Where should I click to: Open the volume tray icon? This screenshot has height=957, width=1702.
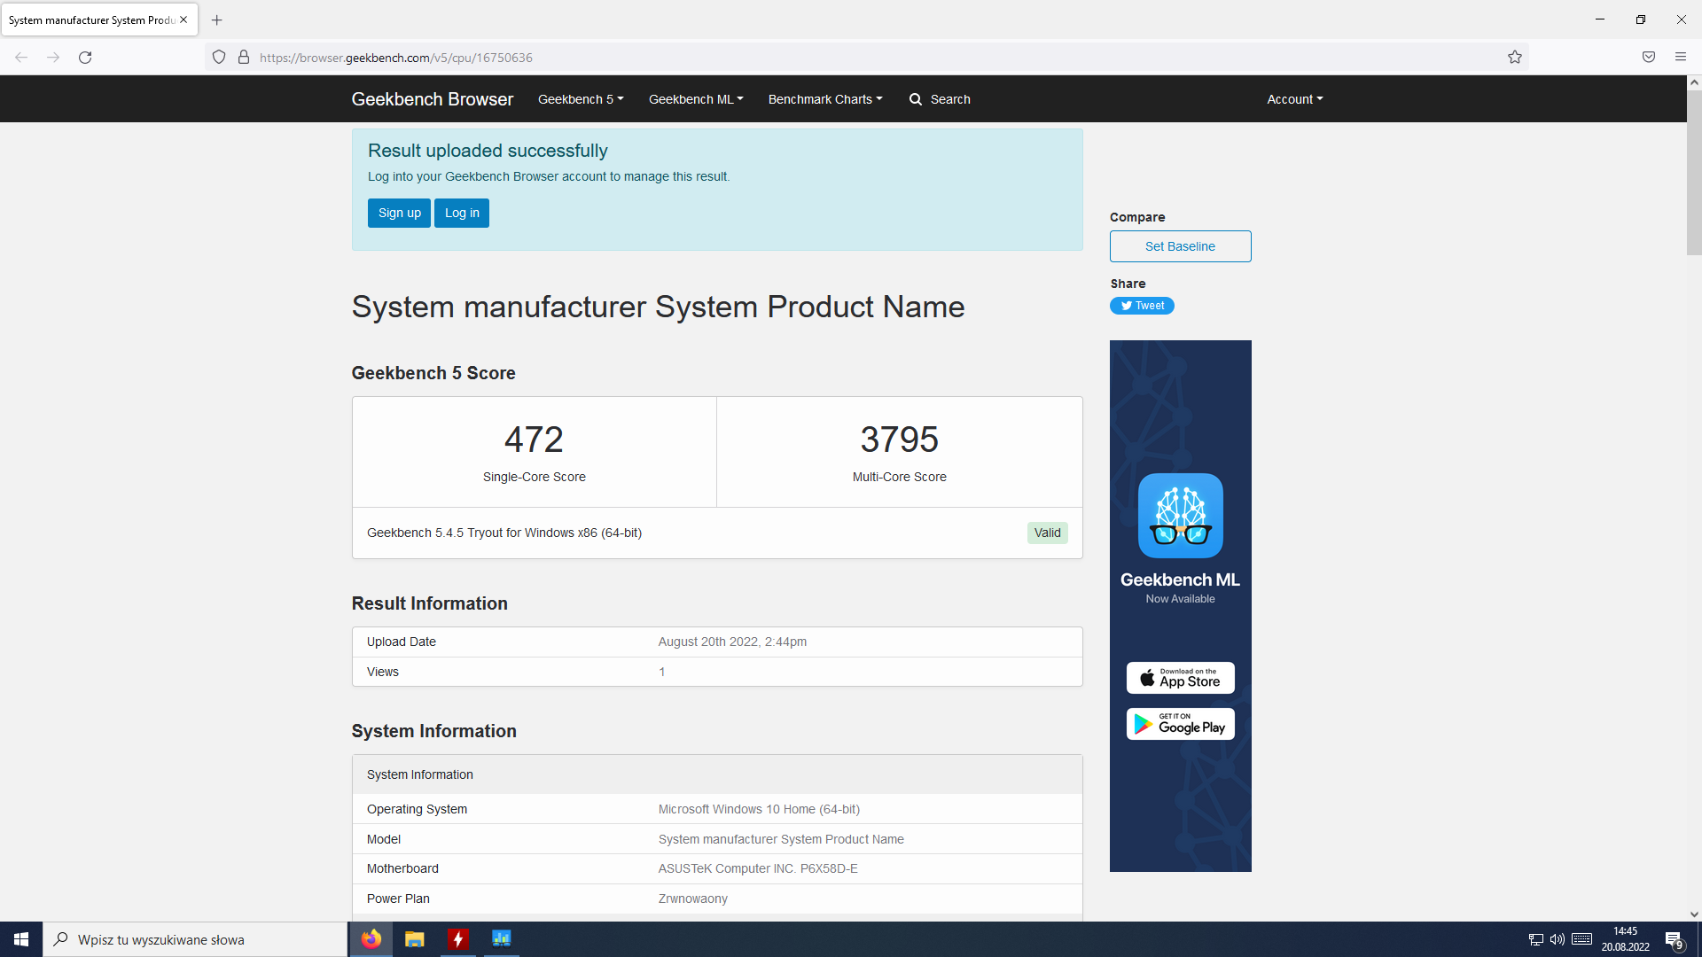[x=1558, y=939]
